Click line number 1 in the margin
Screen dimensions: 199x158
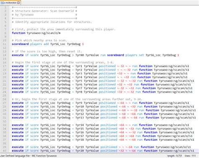pyautogui.click(x=5, y=7)
